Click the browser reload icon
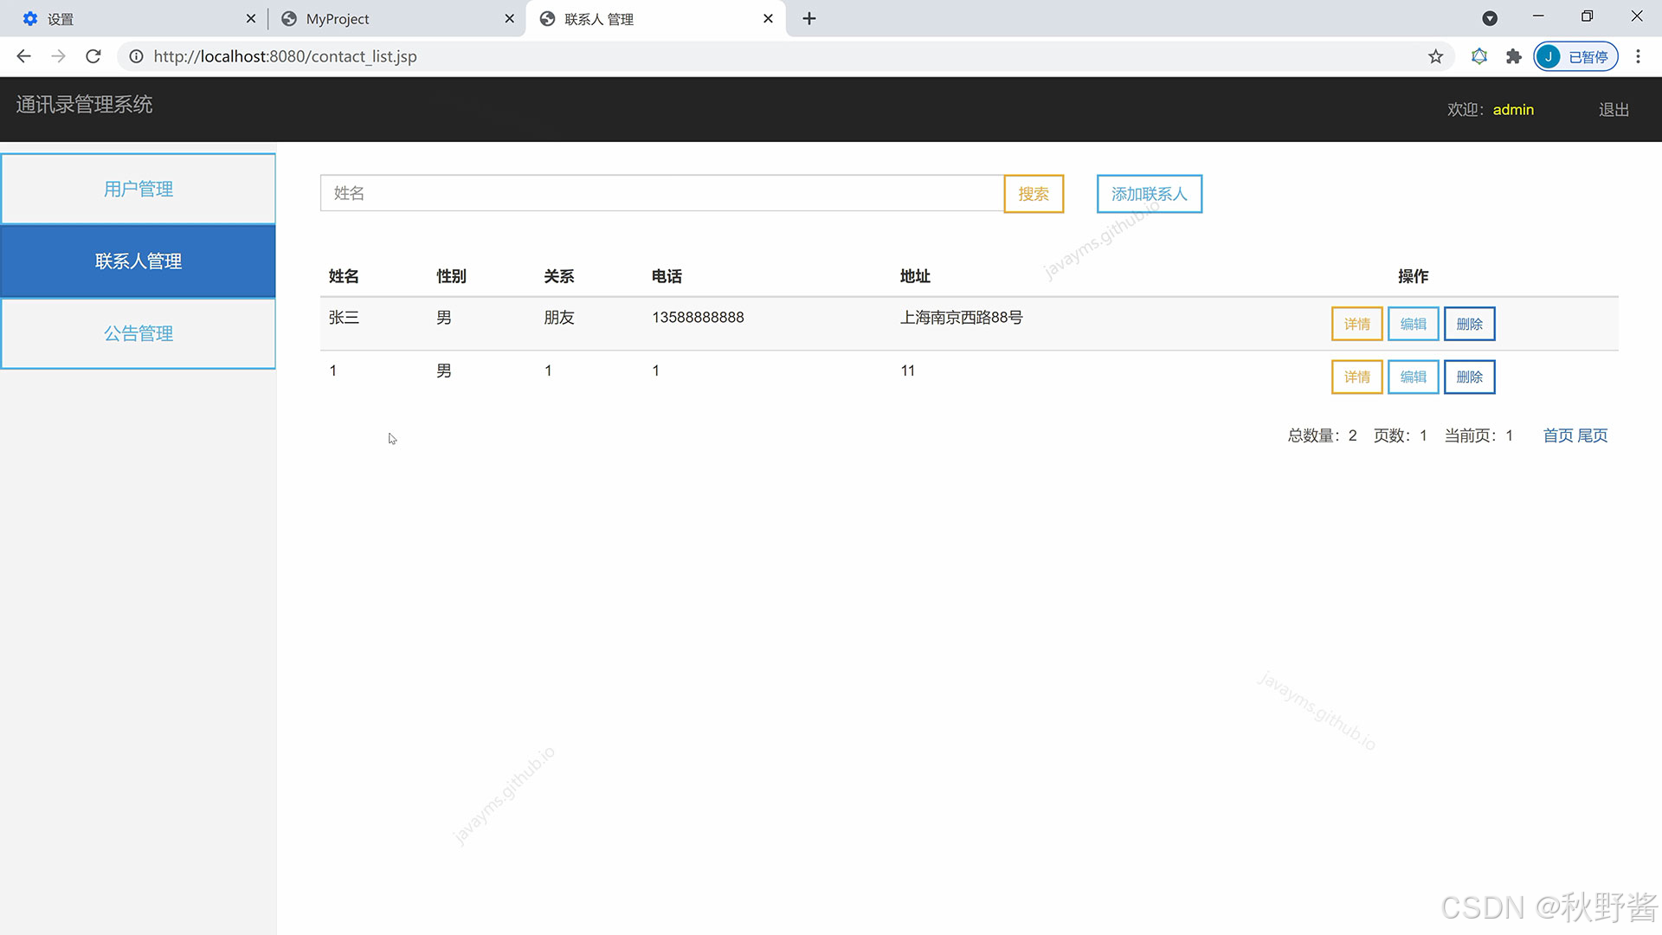 coord(93,56)
